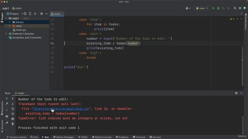Open Services tool window

pyautogui.click(x=155, y=137)
